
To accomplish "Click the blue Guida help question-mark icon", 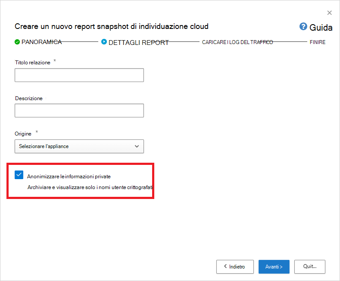I will (303, 26).
